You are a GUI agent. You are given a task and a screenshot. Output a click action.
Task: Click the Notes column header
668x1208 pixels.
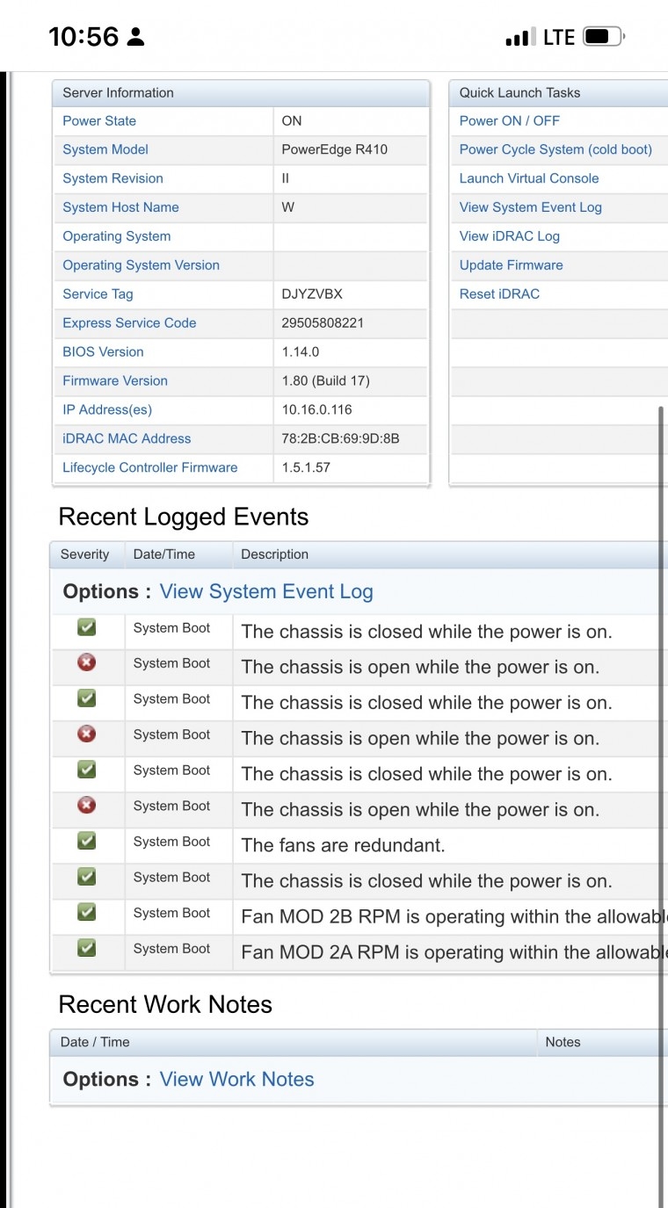point(563,1042)
